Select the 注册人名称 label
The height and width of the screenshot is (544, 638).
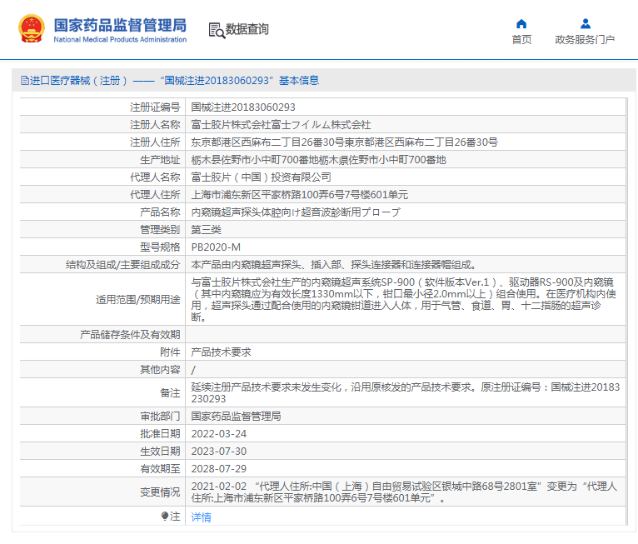155,124
